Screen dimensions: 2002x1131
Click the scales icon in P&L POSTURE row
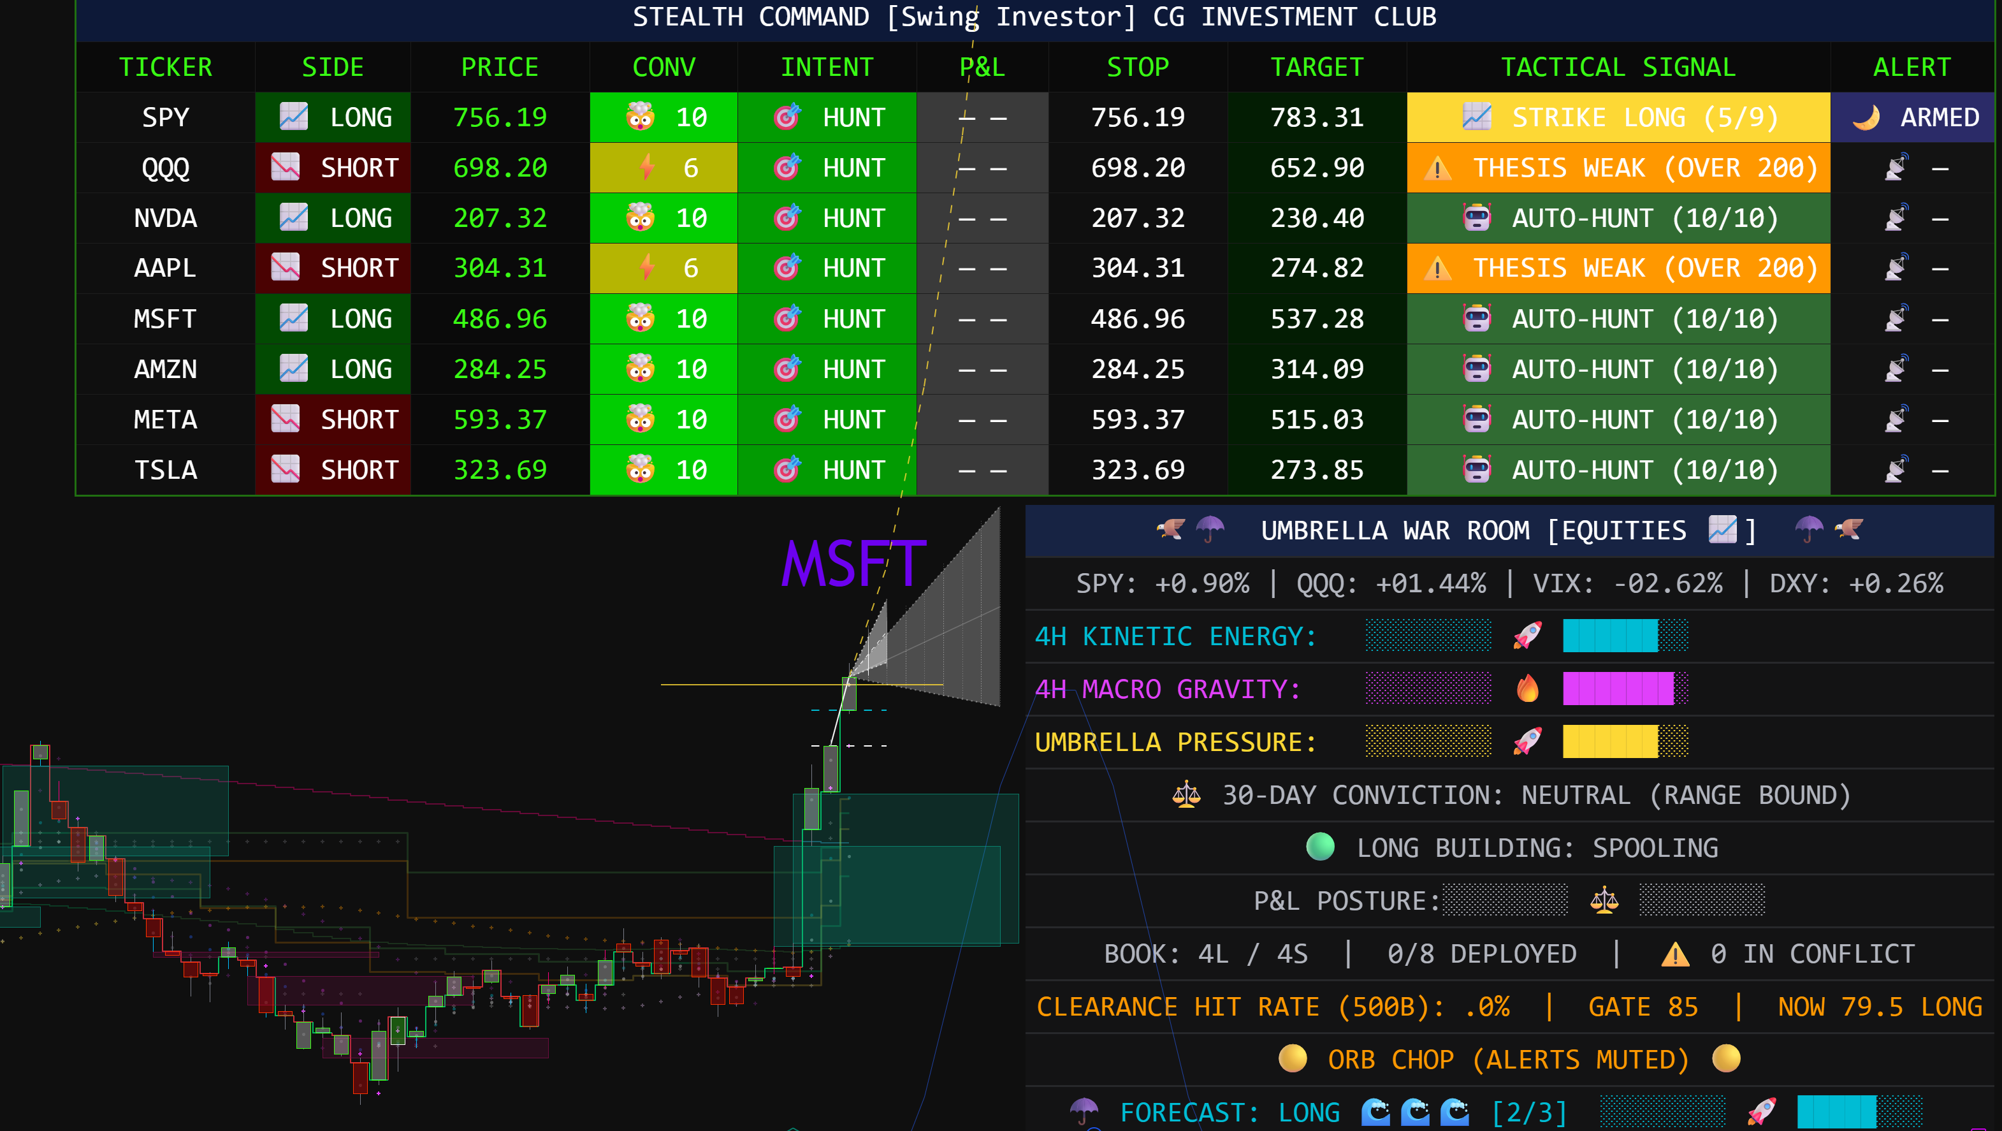pos(1604,900)
